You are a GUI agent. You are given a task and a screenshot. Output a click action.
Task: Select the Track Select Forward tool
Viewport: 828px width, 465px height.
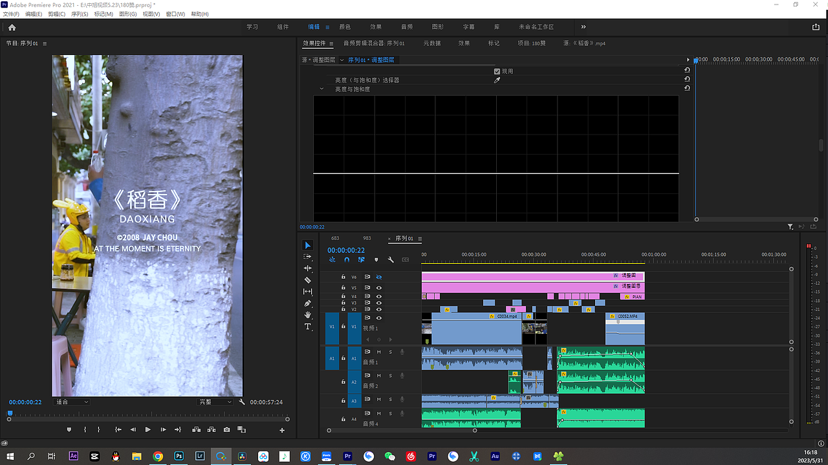(x=308, y=257)
